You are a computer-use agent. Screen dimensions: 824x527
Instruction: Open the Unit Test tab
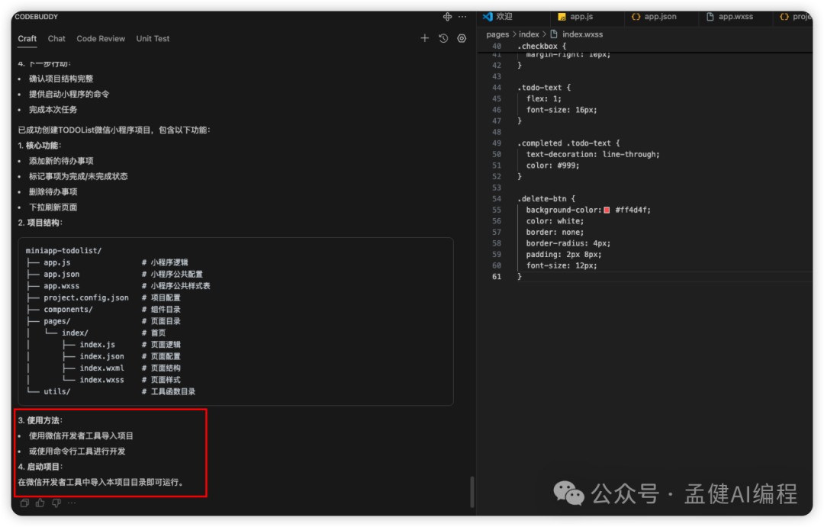(153, 39)
